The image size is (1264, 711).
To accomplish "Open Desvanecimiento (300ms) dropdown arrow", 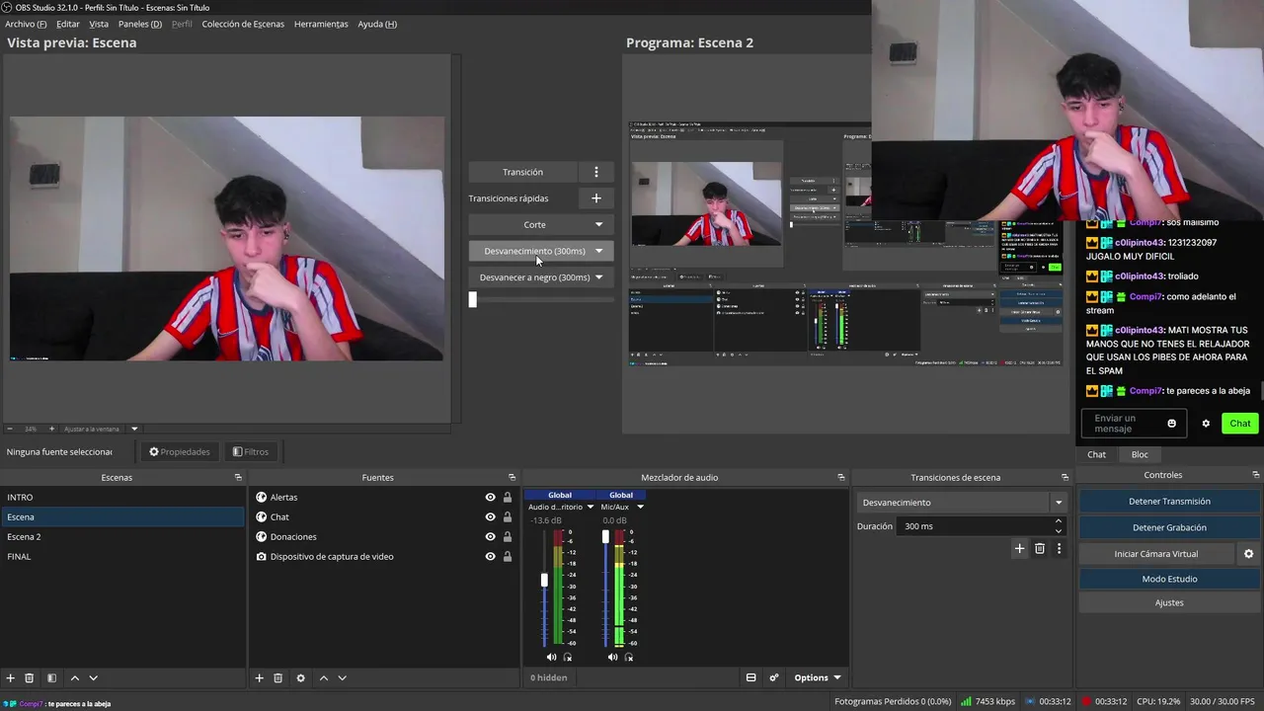I will click(598, 251).
